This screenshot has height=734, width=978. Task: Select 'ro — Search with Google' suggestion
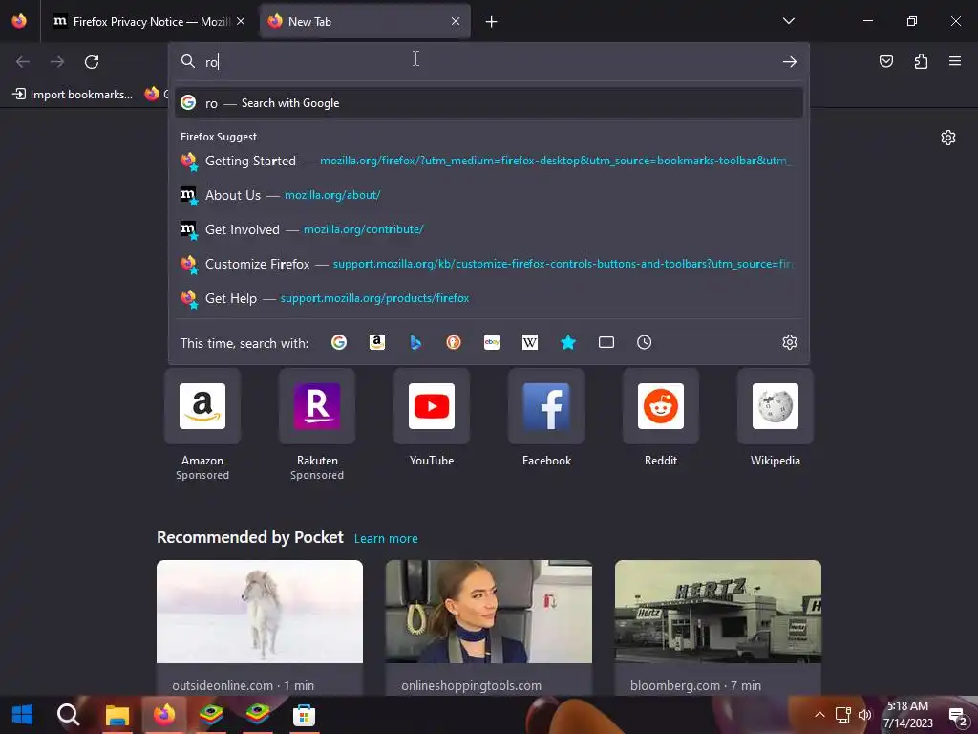[489, 103]
